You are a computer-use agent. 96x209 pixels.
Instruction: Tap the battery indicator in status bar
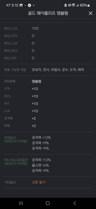click(x=89, y=5)
